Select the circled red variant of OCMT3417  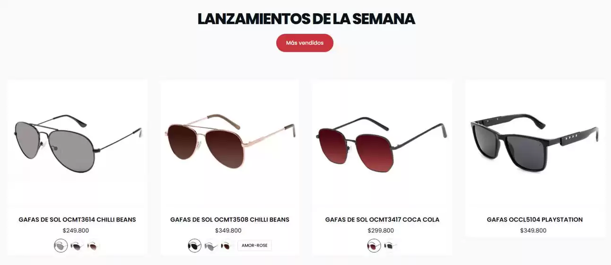[374, 246]
